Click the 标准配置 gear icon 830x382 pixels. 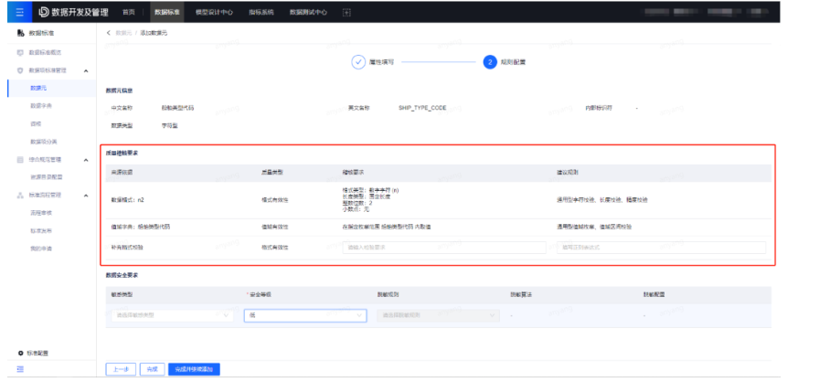(x=21, y=353)
